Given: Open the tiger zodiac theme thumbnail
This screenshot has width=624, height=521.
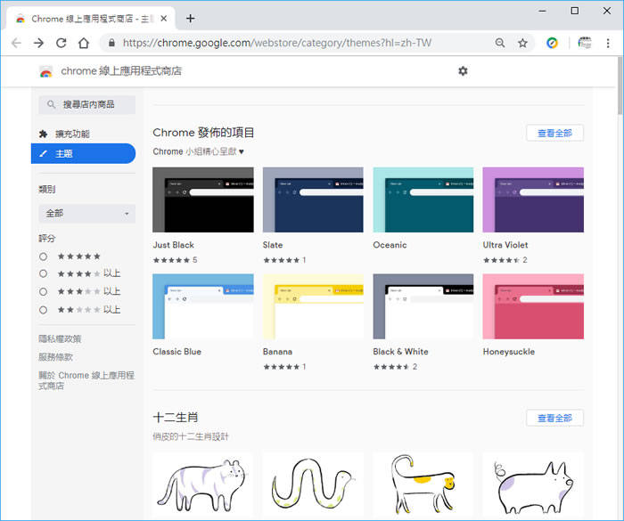Looking at the screenshot, I should pyautogui.click(x=203, y=485).
